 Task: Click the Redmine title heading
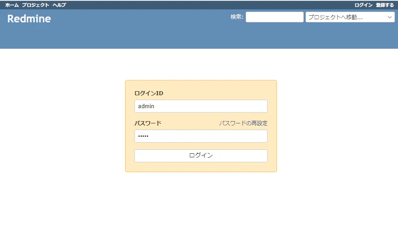point(29,18)
